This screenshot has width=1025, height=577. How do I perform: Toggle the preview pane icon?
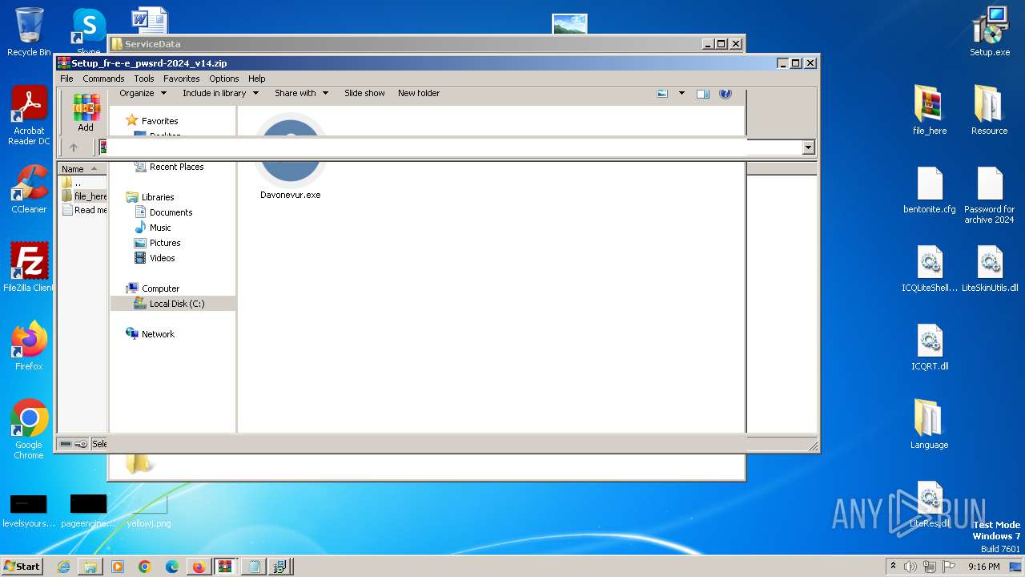click(x=702, y=93)
